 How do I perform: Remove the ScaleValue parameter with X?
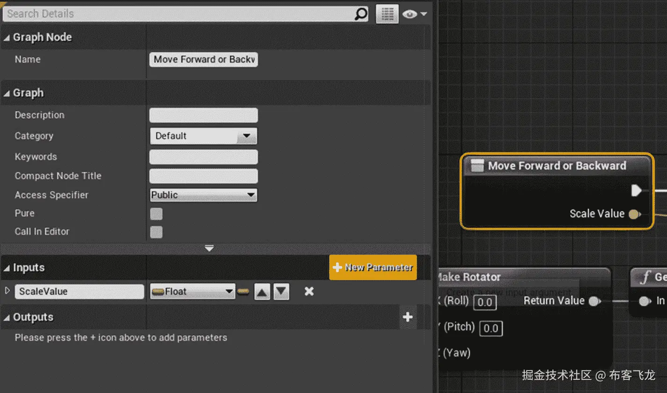point(309,291)
